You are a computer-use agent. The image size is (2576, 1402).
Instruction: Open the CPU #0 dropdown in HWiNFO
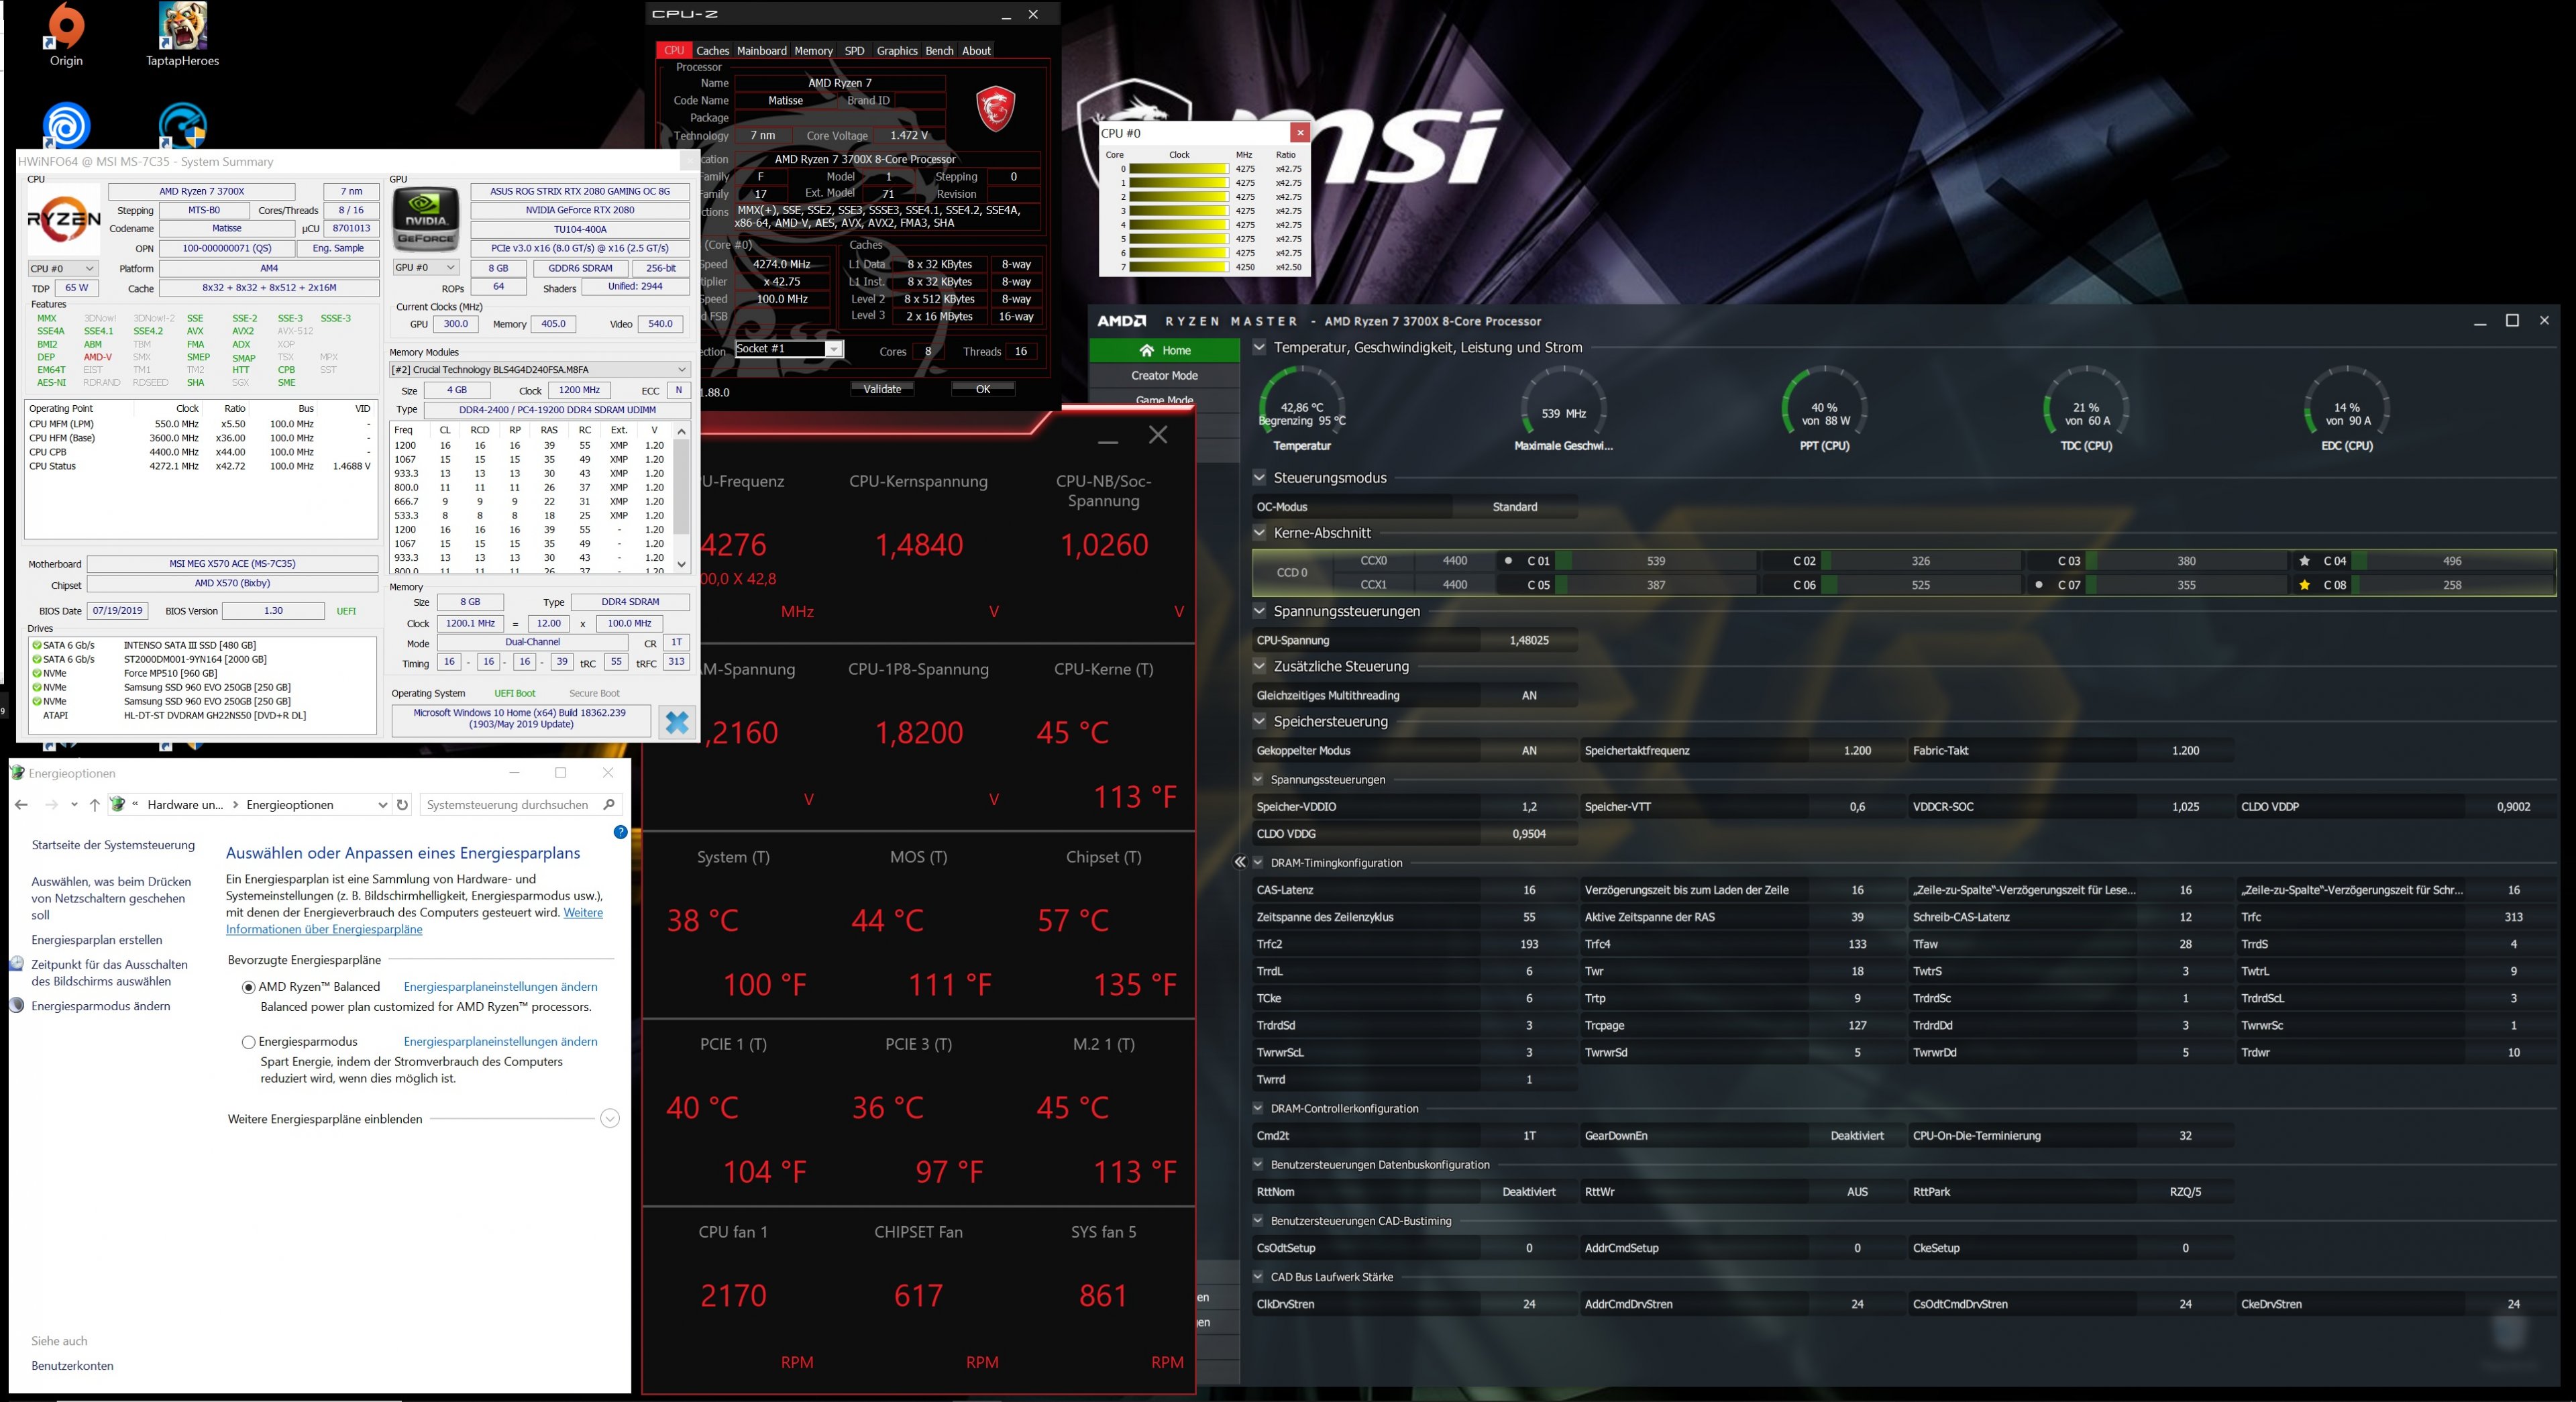63,268
